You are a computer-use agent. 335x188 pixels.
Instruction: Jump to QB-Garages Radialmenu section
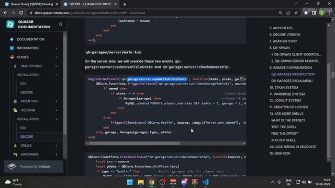(x=292, y=81)
